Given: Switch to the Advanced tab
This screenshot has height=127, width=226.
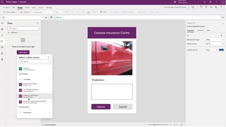Looking at the screenshot, I should (200, 30).
